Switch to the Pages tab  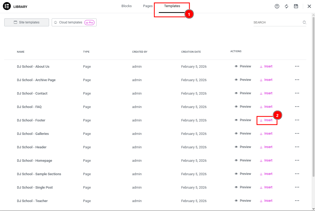[148, 6]
